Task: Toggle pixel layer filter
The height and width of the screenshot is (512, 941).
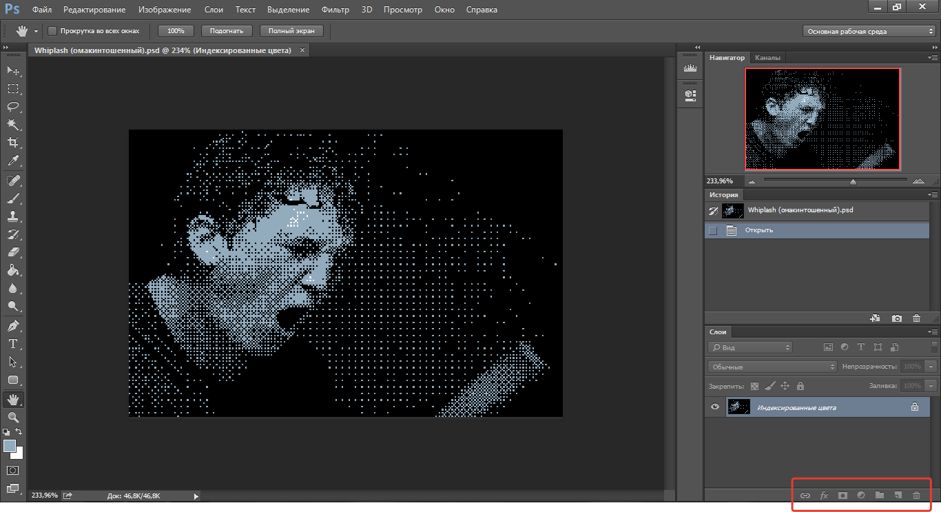Action: [x=828, y=347]
